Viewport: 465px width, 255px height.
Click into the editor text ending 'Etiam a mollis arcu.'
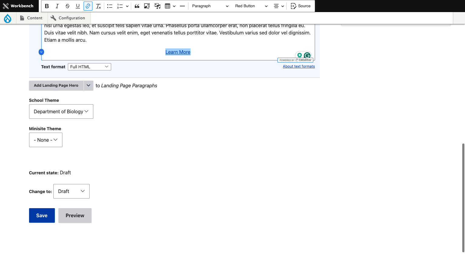tap(65, 40)
